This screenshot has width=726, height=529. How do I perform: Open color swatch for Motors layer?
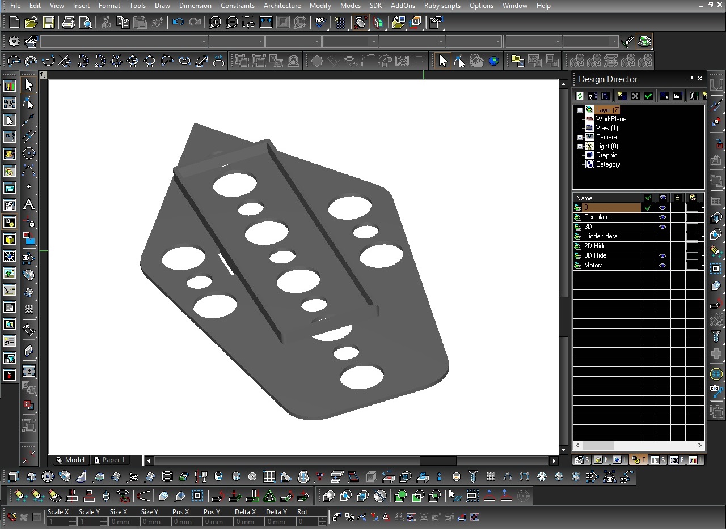[x=692, y=266]
